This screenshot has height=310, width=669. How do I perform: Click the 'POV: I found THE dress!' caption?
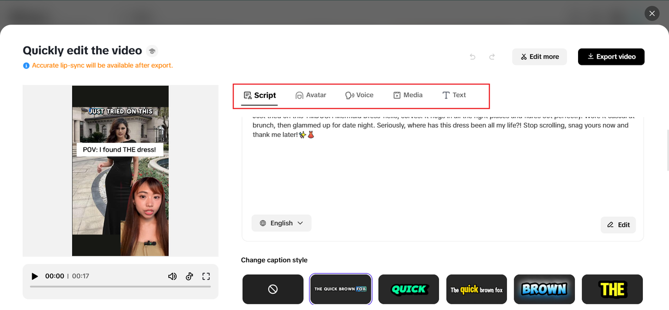(120, 150)
